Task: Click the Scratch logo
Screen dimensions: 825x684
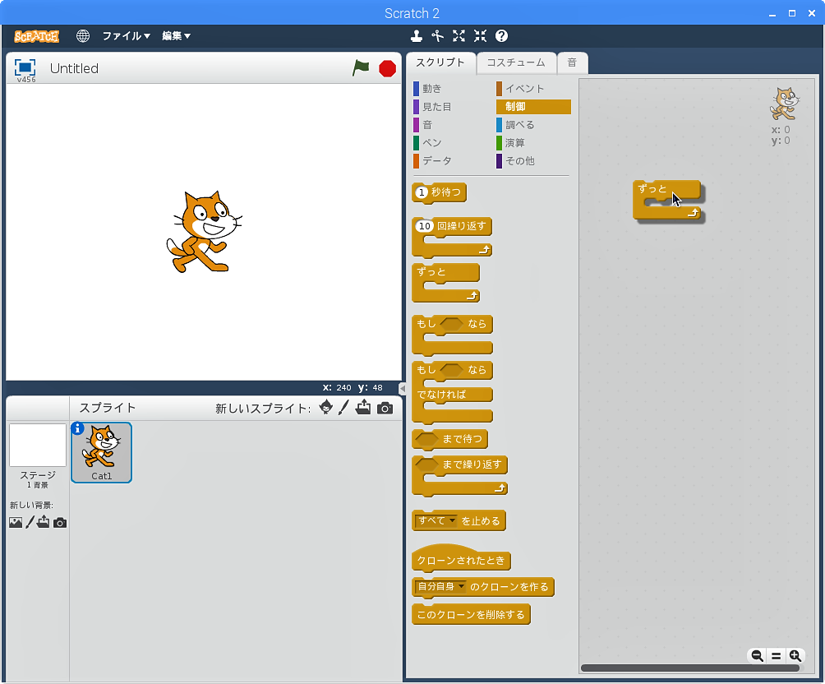Action: tap(36, 36)
